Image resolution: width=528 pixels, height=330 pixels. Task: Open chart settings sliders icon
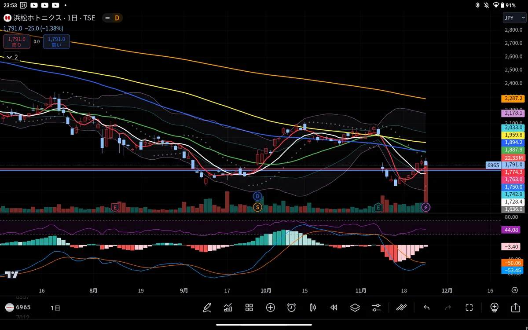click(x=376, y=308)
